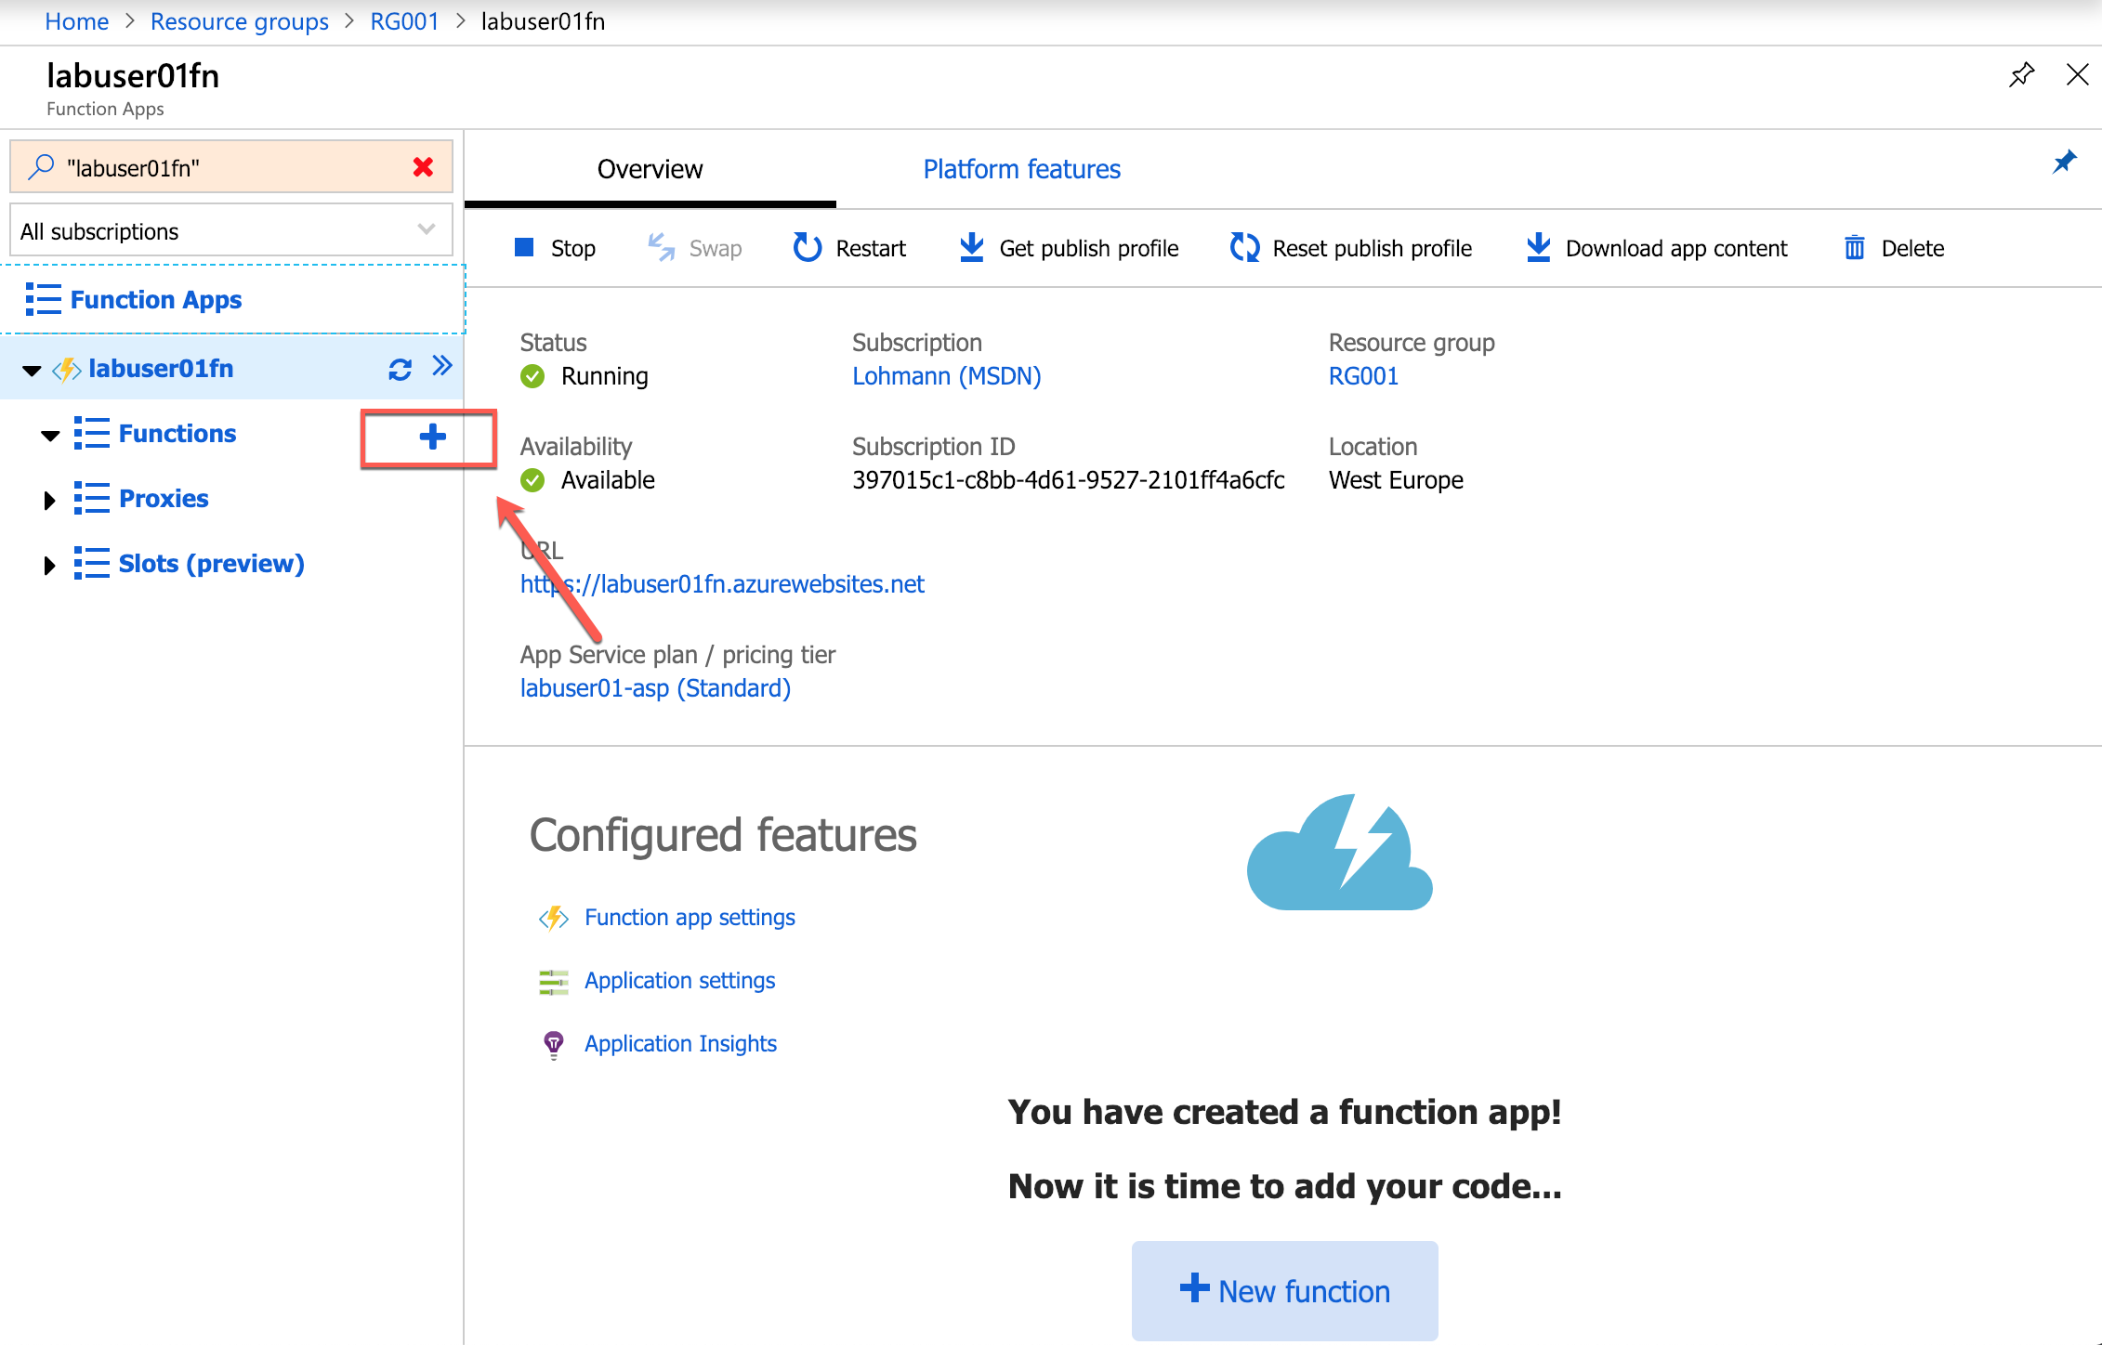This screenshot has width=2102, height=1345.
Task: Switch to the Overview tab
Action: 650,169
